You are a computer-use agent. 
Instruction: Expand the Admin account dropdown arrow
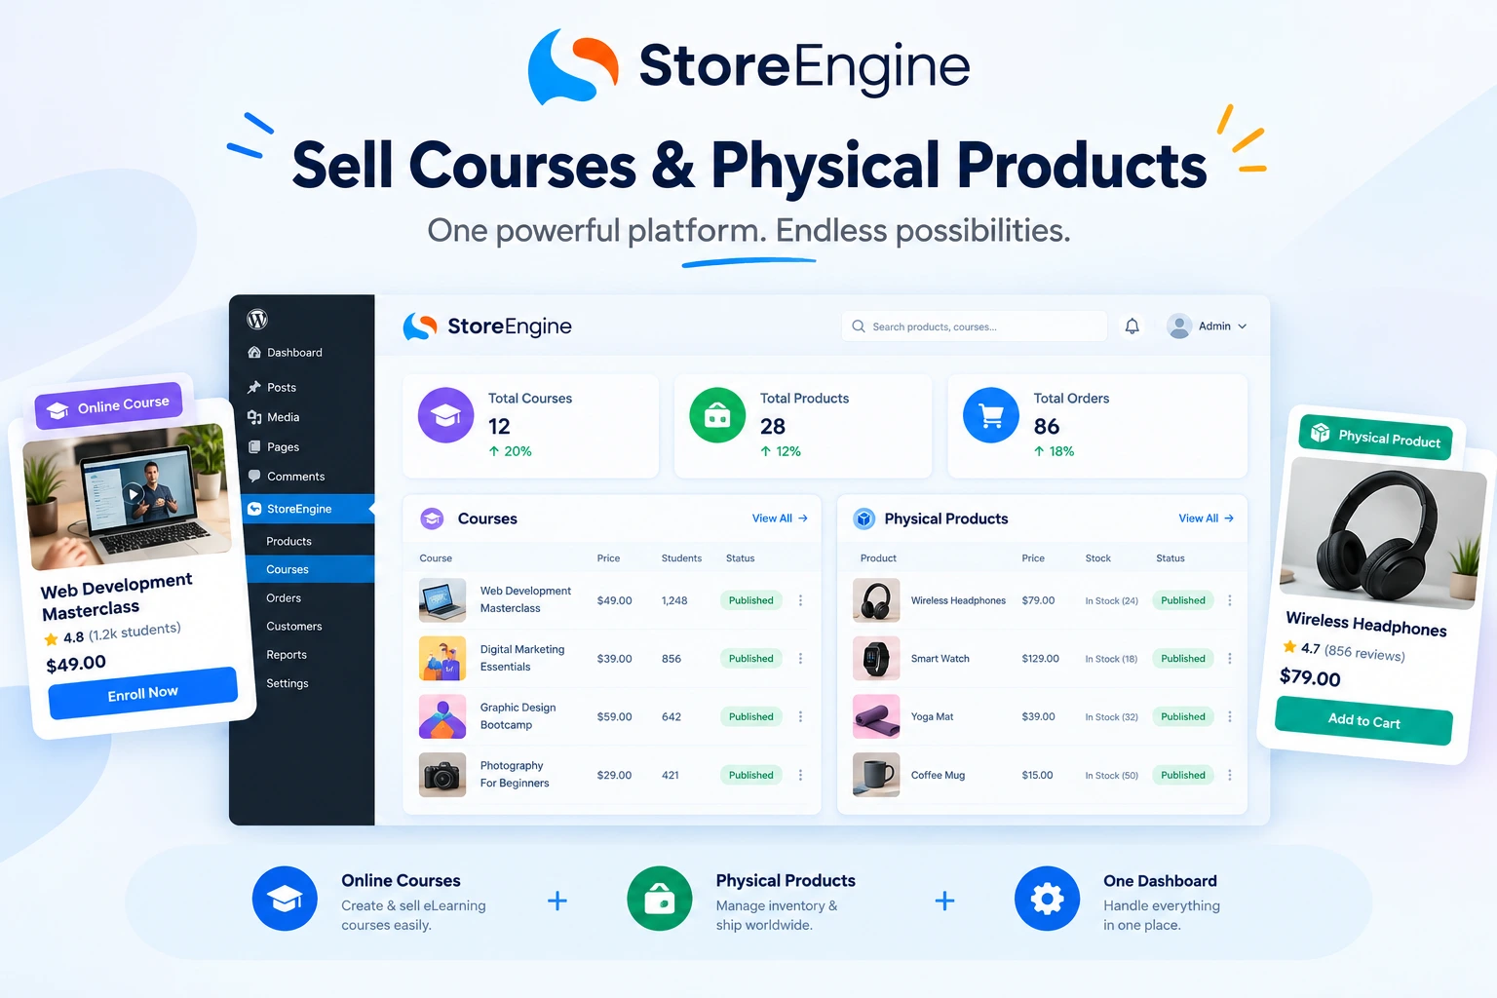pyautogui.click(x=1243, y=326)
